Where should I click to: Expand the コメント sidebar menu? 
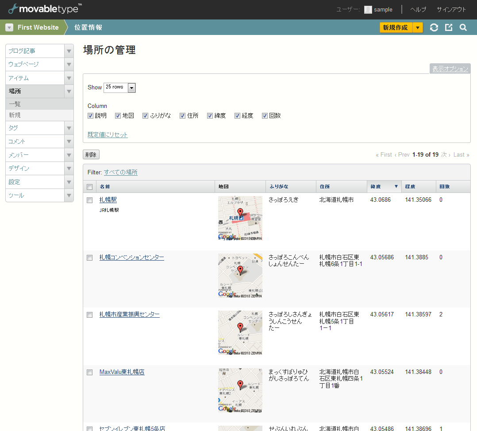(x=69, y=142)
